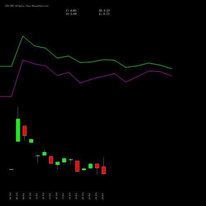Select the last red candle for 25 Feb
Screen dimensions: 206x206
pyautogui.click(x=104, y=170)
